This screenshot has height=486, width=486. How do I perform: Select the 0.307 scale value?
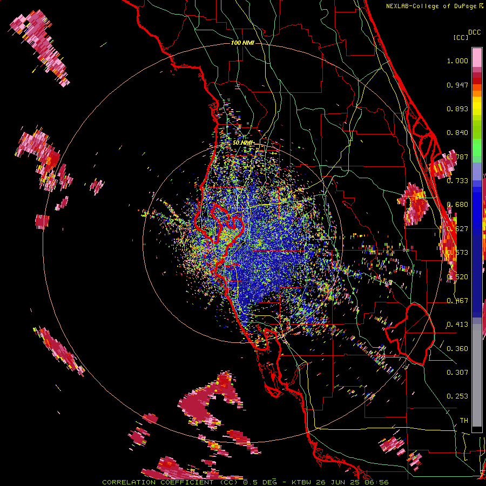[x=457, y=373]
